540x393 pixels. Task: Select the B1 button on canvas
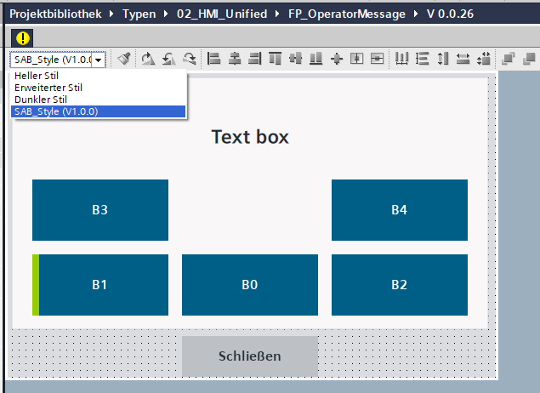[x=100, y=285]
